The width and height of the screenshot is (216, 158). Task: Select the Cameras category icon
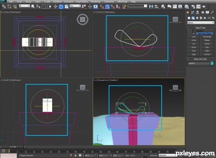[201, 18]
